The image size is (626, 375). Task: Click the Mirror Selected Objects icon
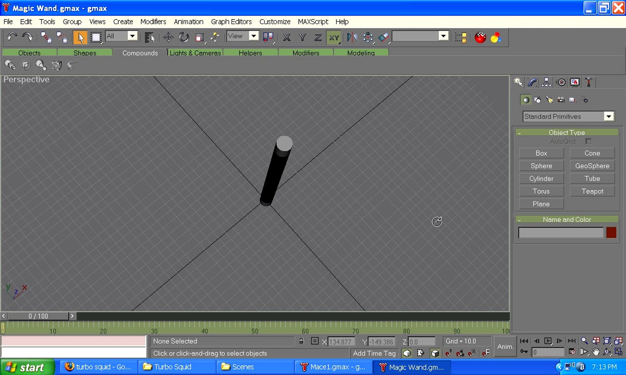coord(352,37)
